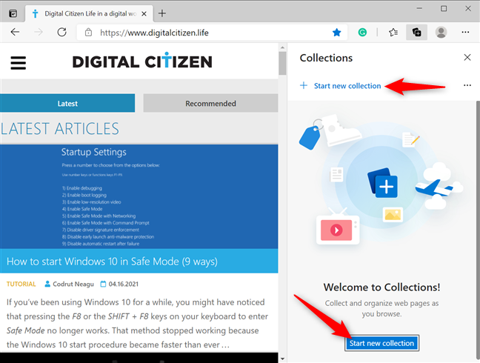This screenshot has height=363, width=480.
Task: Click the browser forward arrow
Action: point(39,32)
